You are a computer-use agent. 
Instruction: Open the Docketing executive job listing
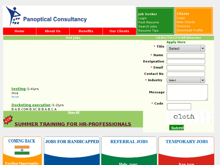point(31,105)
